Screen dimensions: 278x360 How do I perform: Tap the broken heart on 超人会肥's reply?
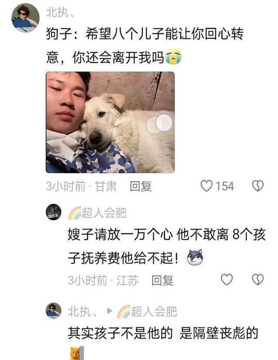coord(258,279)
